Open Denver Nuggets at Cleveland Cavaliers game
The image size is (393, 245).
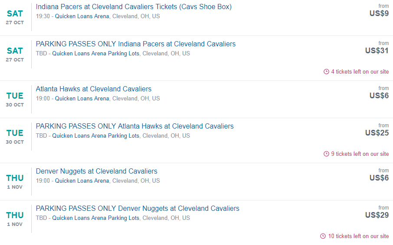click(96, 171)
